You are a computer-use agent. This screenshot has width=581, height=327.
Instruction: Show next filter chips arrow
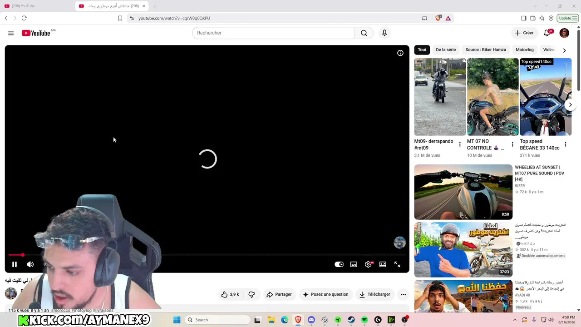click(x=564, y=50)
